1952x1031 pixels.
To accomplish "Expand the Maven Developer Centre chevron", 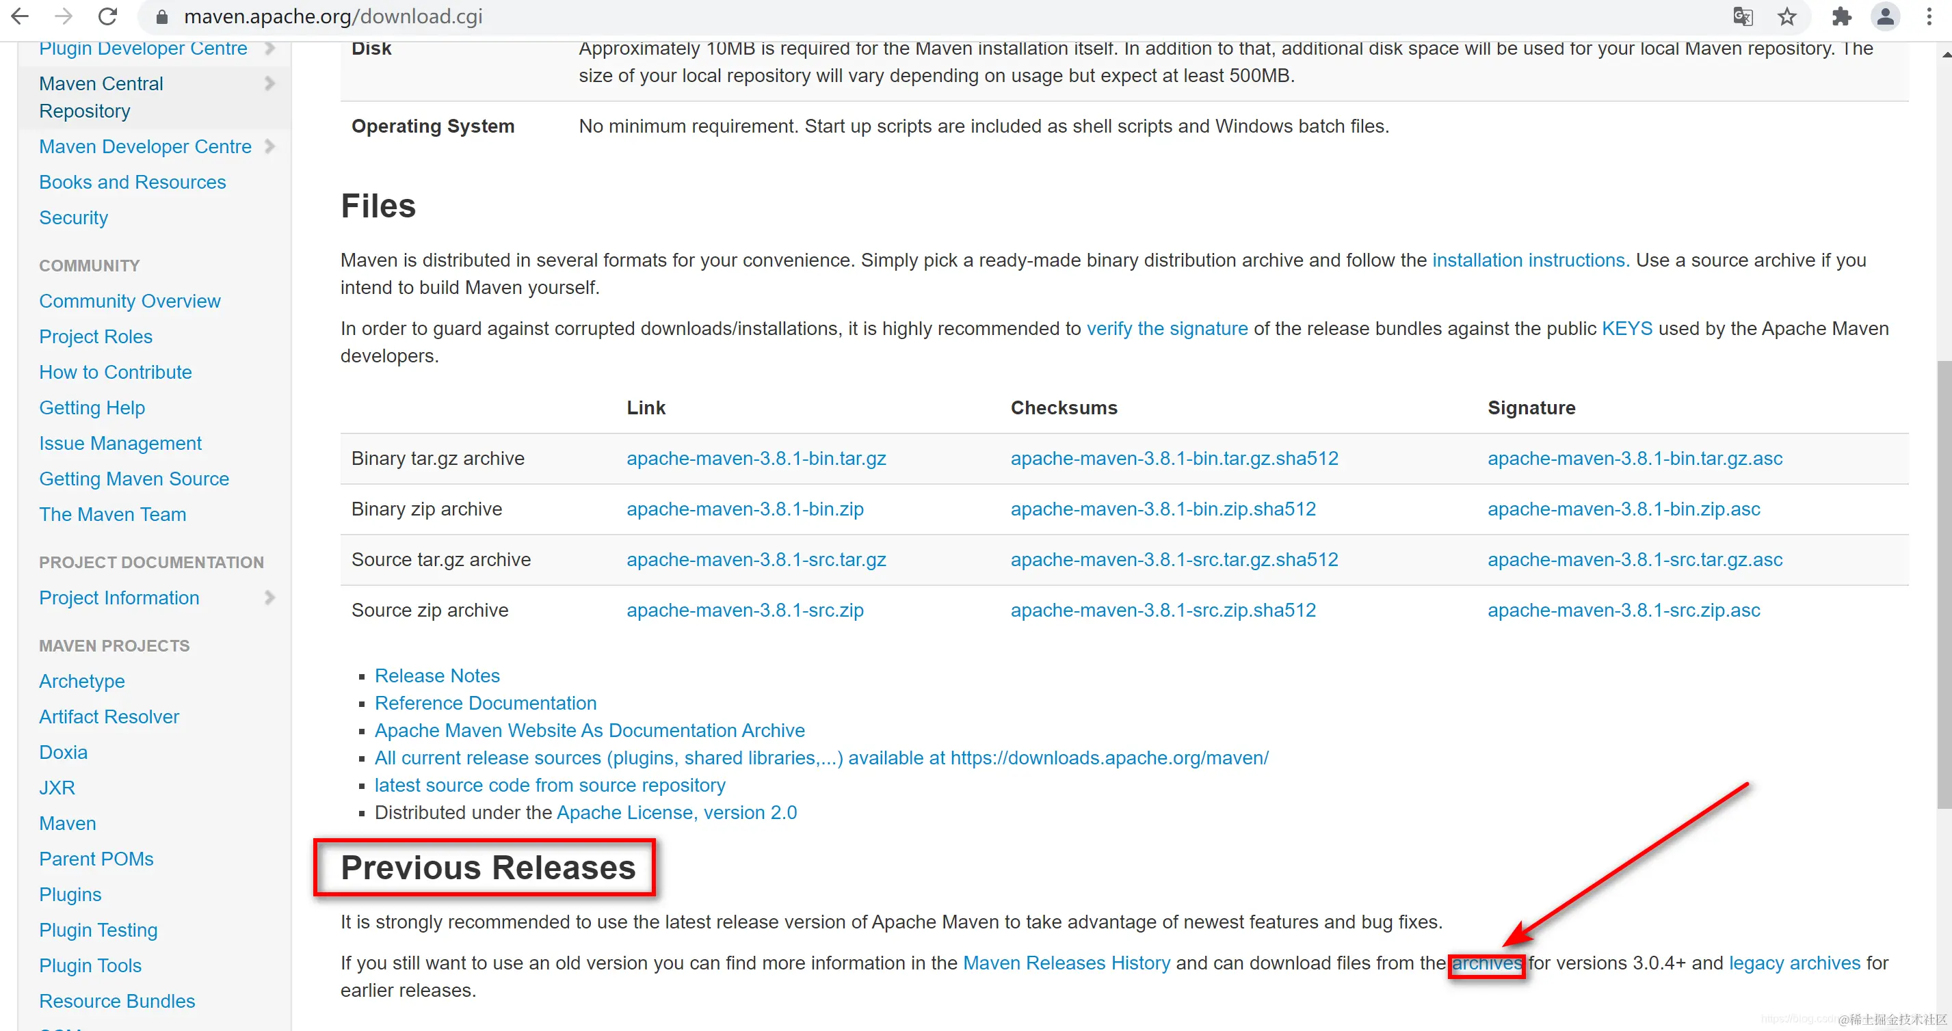I will [x=269, y=146].
